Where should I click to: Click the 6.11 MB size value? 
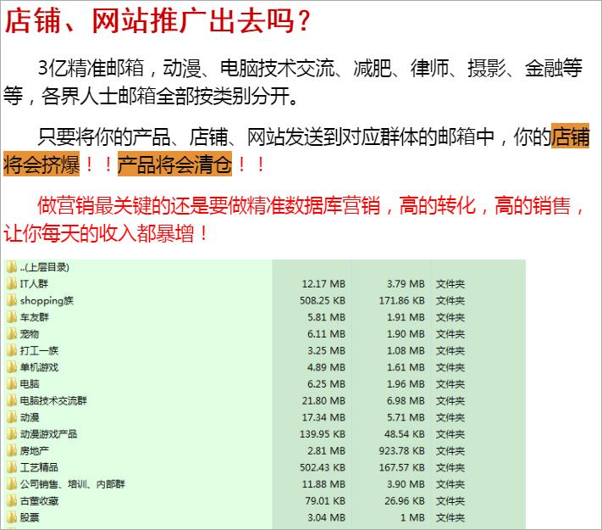click(326, 334)
